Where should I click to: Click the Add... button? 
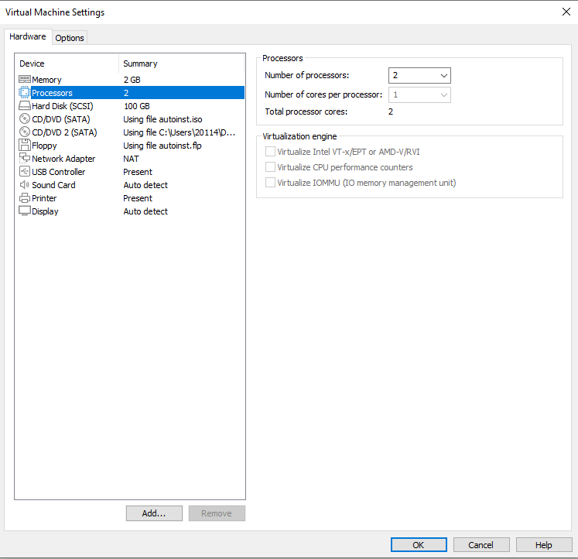click(x=154, y=513)
